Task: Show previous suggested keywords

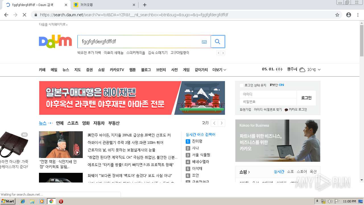Action: tap(218, 53)
